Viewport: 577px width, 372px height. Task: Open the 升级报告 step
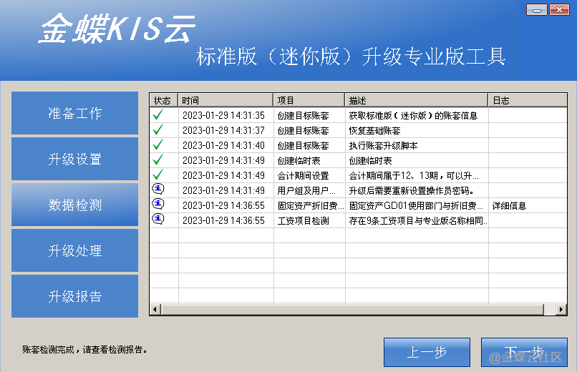click(74, 296)
